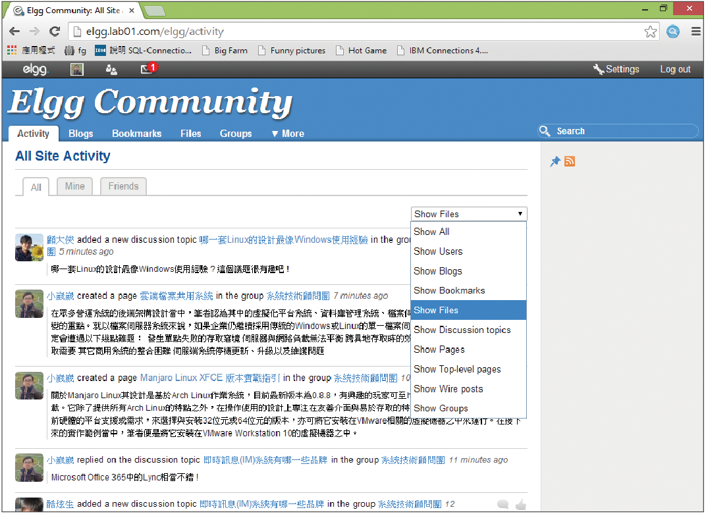Open messages inbox with one unread
Viewport: 706px width, 514px height.
[148, 69]
